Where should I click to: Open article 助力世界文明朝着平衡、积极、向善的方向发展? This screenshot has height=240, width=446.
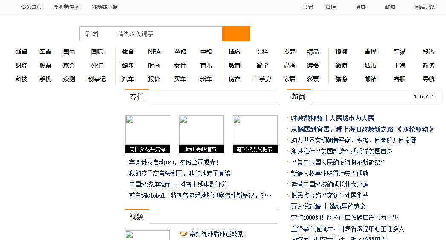tap(353, 140)
